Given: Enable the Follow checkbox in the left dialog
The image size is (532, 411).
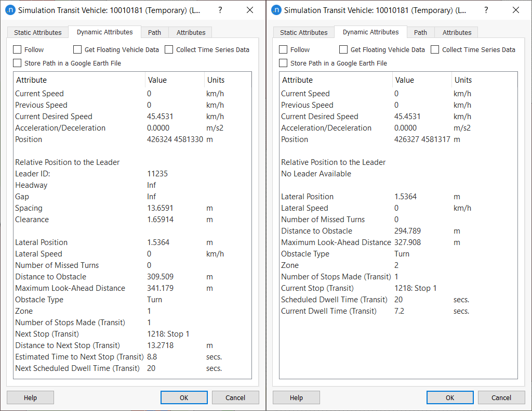Looking at the screenshot, I should [x=17, y=50].
